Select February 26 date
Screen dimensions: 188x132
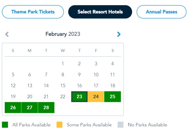tap(13, 108)
